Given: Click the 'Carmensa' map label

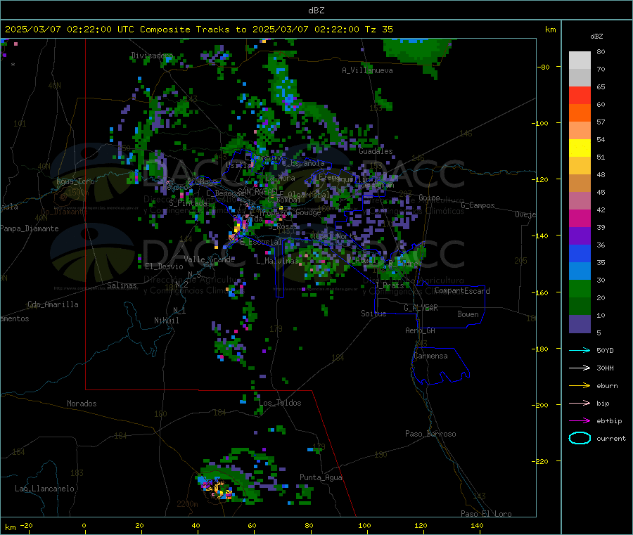Looking at the screenshot, I should click(430, 356).
